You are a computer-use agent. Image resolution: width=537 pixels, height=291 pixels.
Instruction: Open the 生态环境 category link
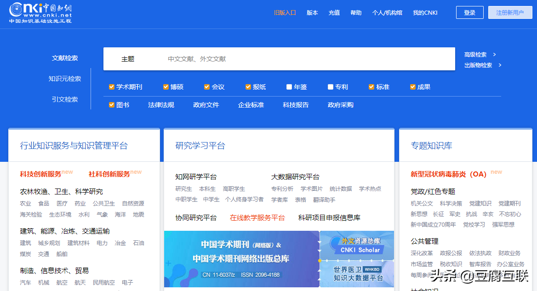(60, 215)
